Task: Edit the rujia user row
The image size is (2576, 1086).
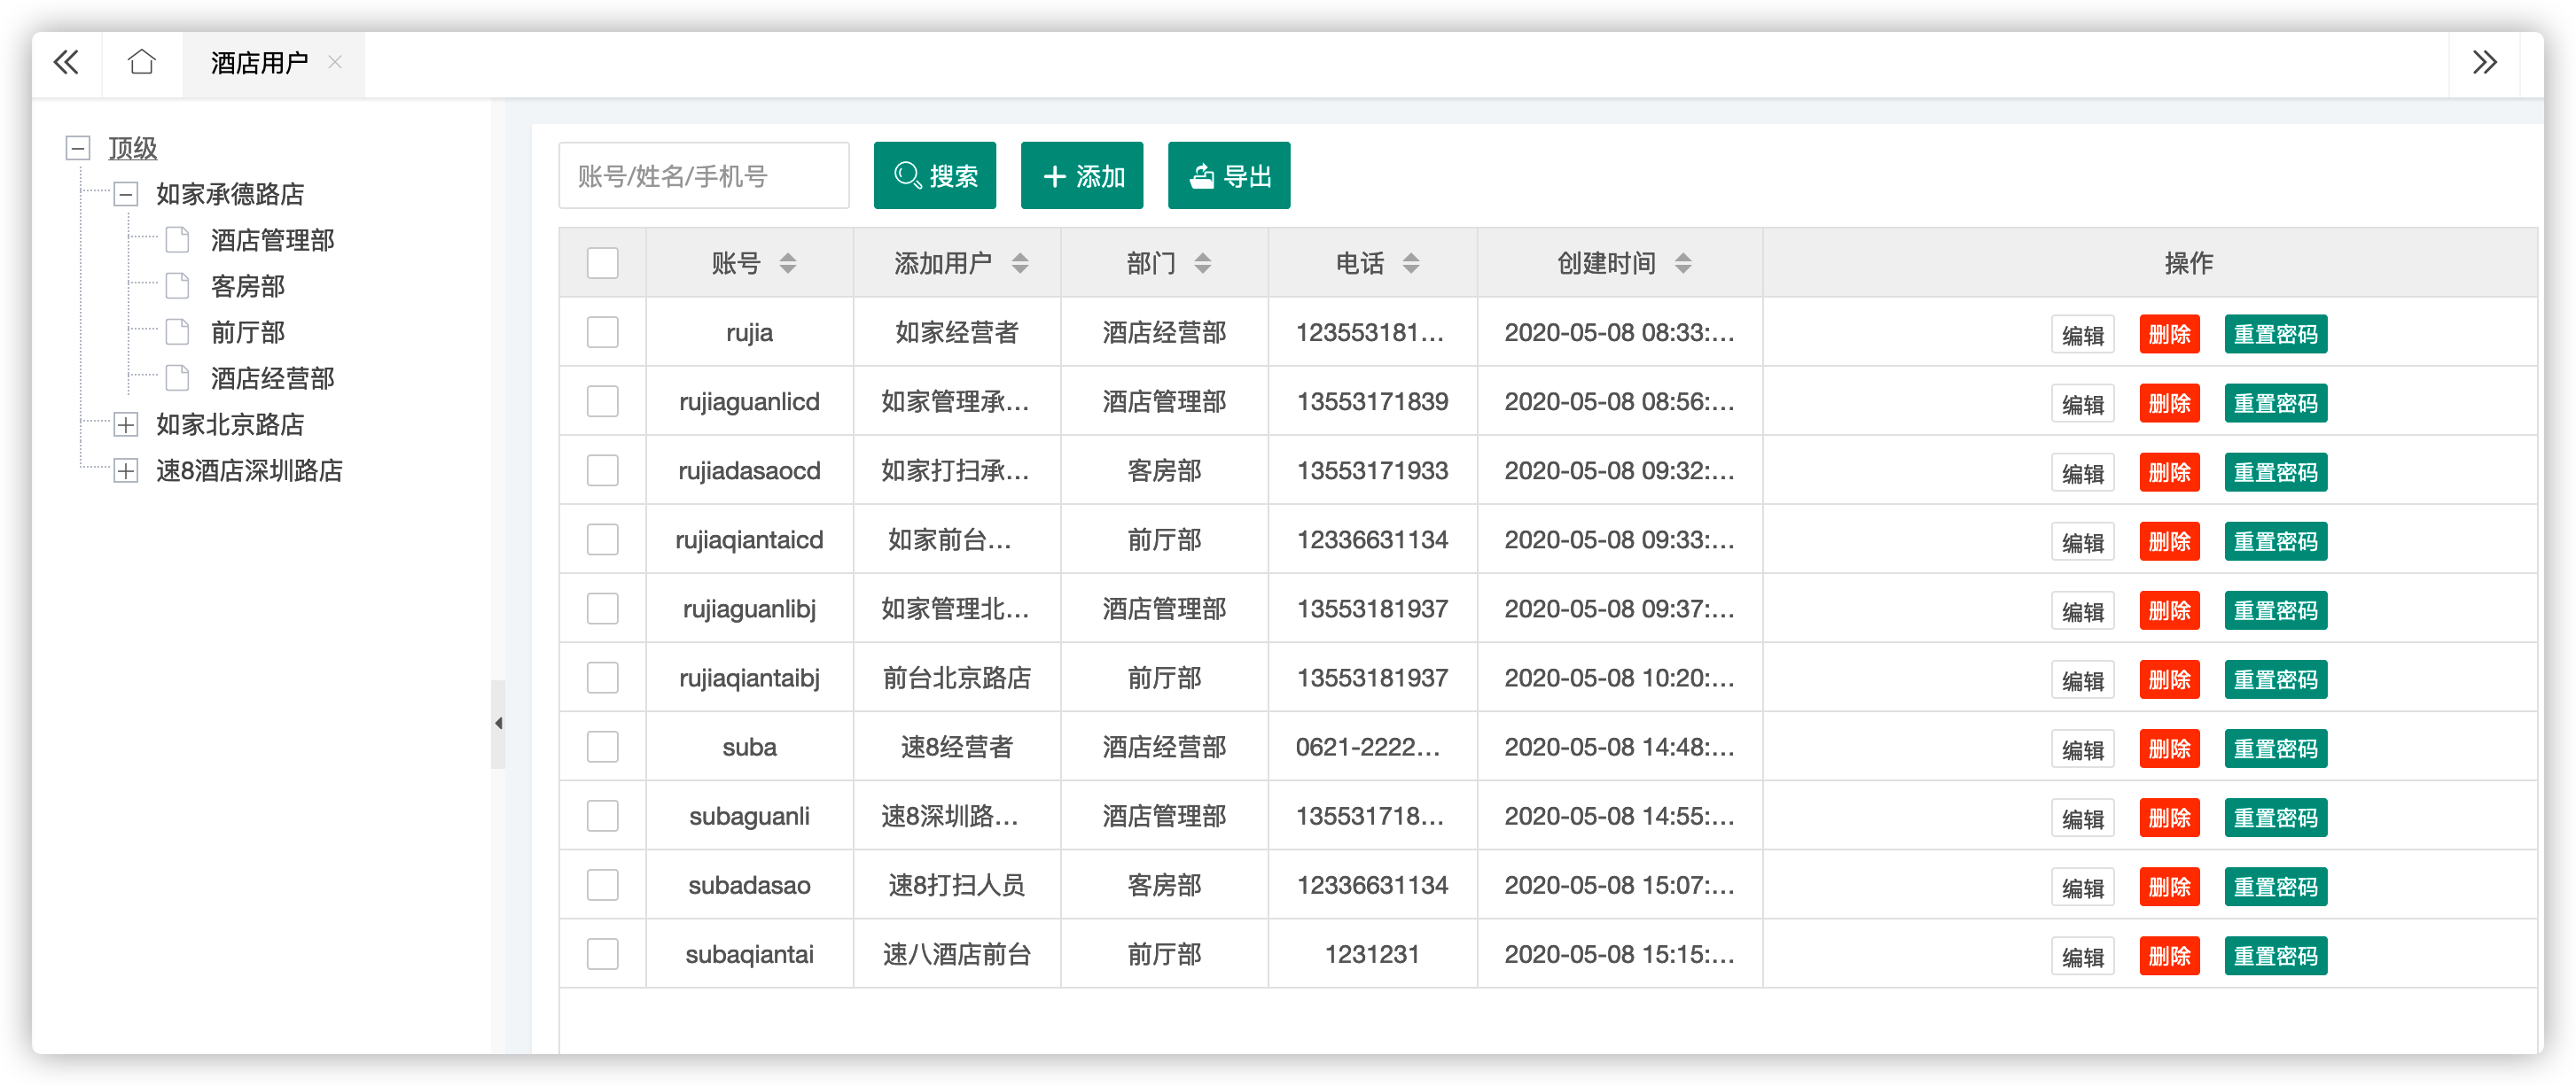Action: click(x=2083, y=335)
